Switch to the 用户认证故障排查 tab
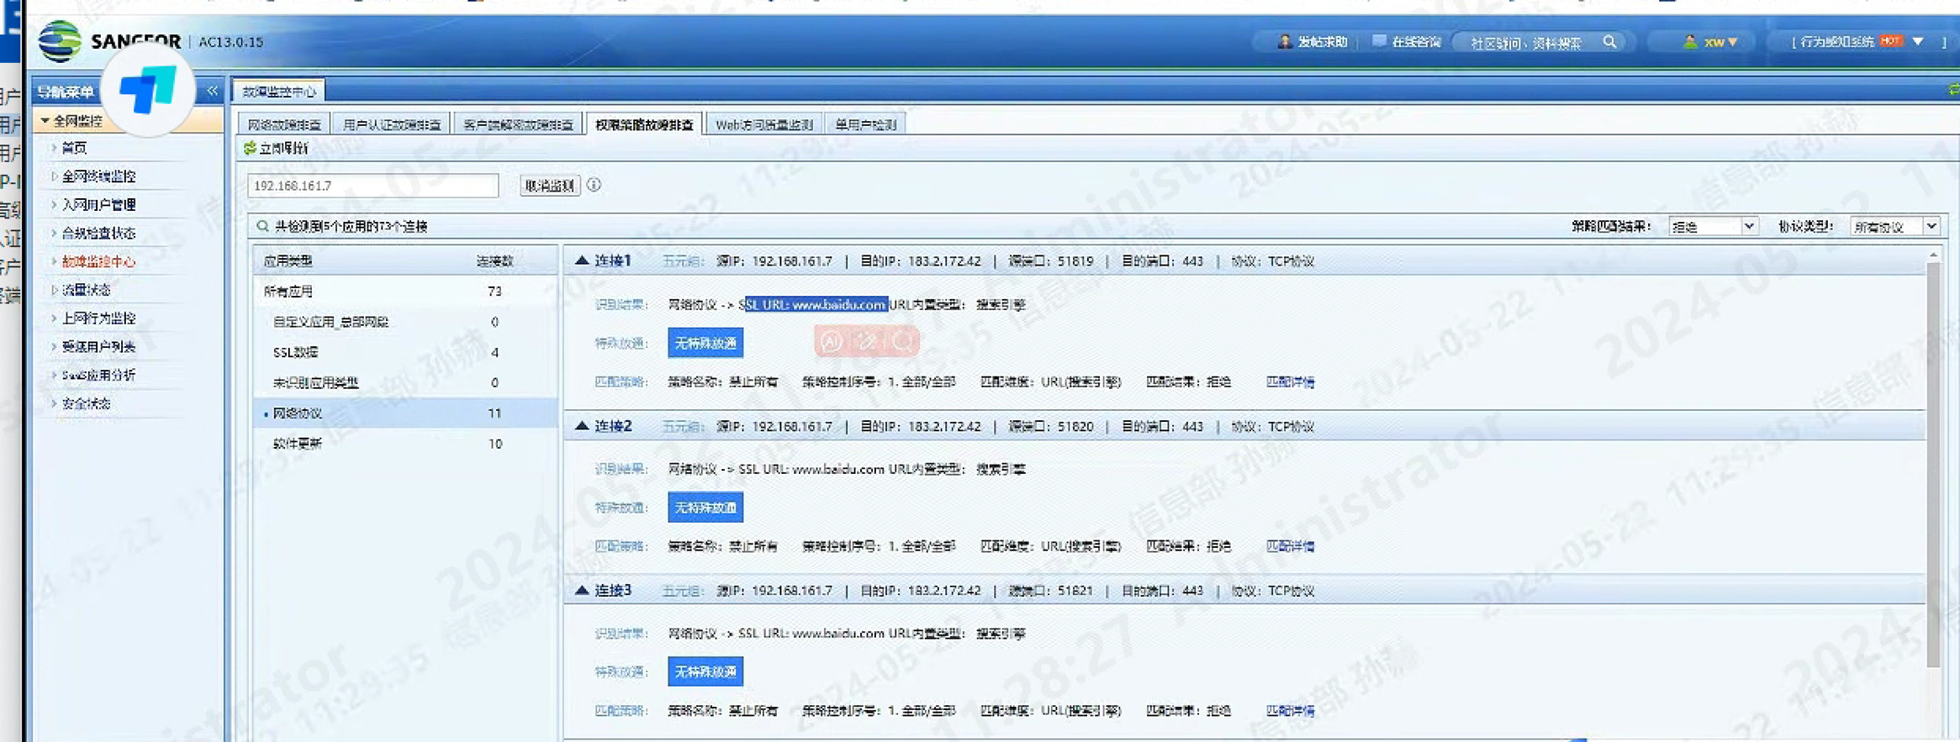The height and width of the screenshot is (742, 1960). pos(391,124)
